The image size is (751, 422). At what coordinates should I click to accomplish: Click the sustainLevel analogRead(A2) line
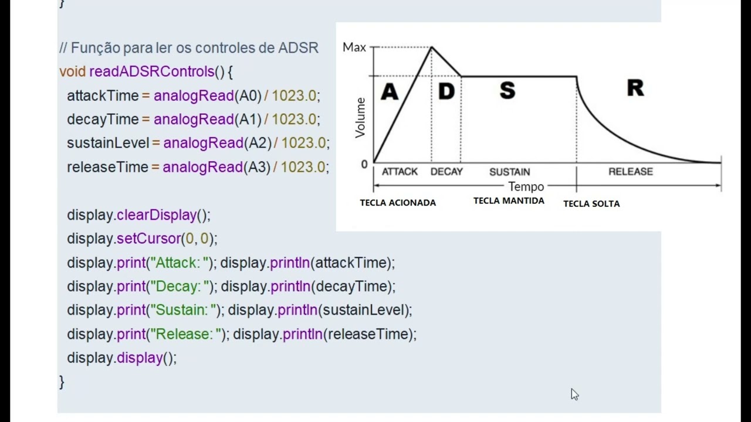click(198, 143)
